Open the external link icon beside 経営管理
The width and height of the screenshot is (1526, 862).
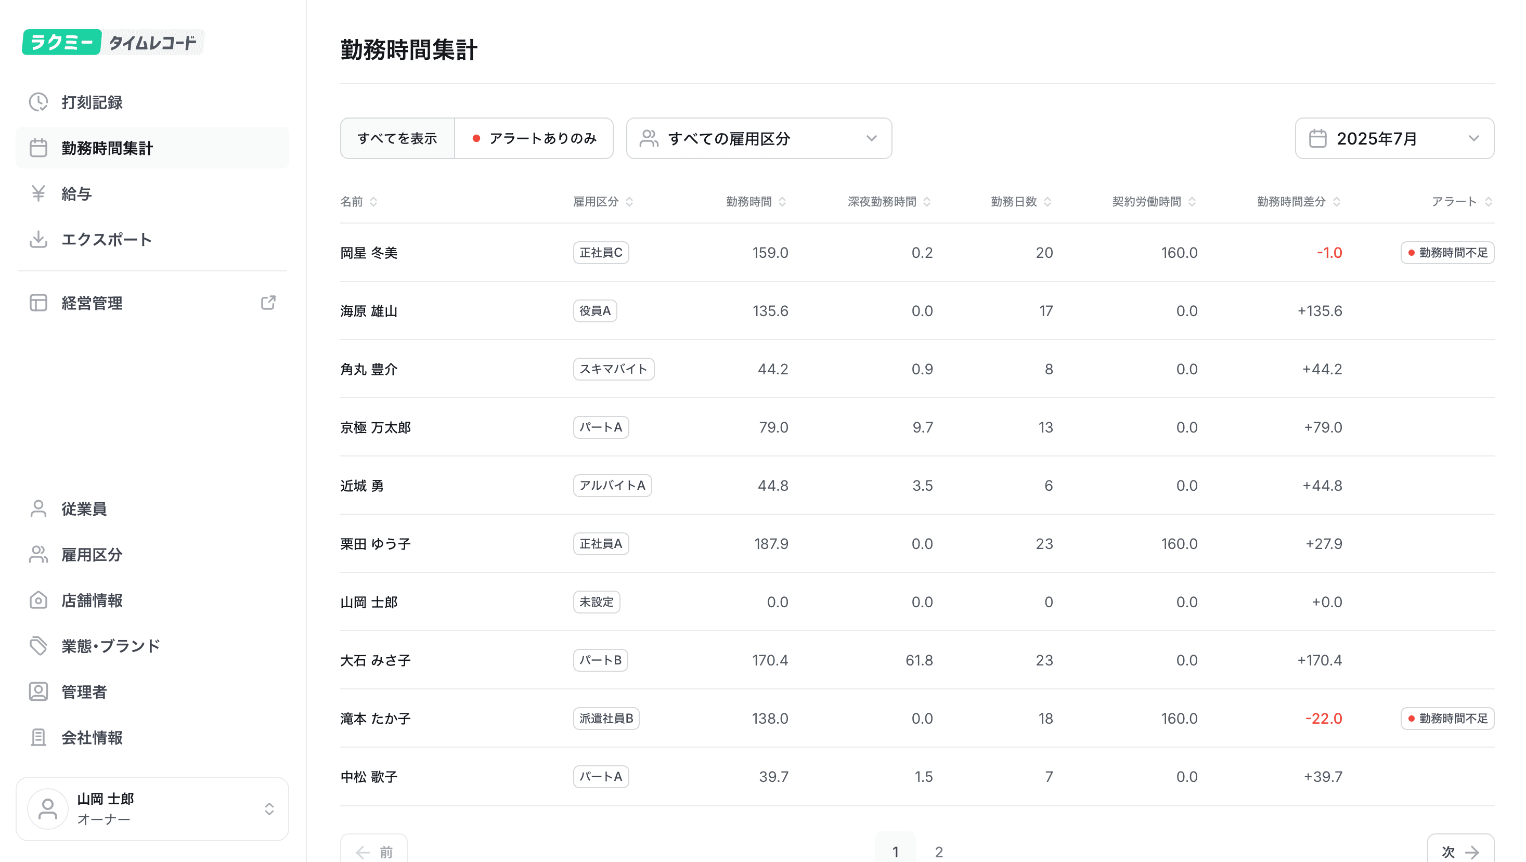(x=268, y=303)
